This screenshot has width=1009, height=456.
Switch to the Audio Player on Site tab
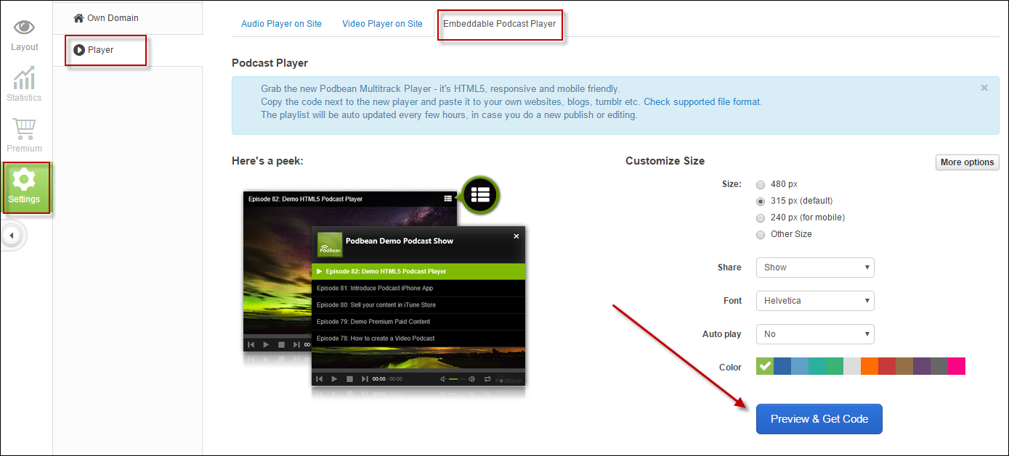click(x=281, y=24)
